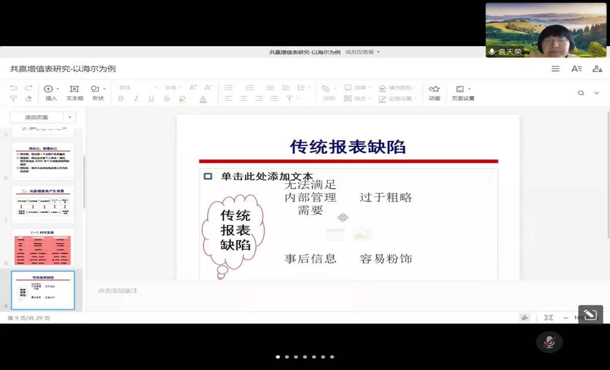Click the 添加页面 add page button
Screen dimensions: 610x370
tap(37, 117)
